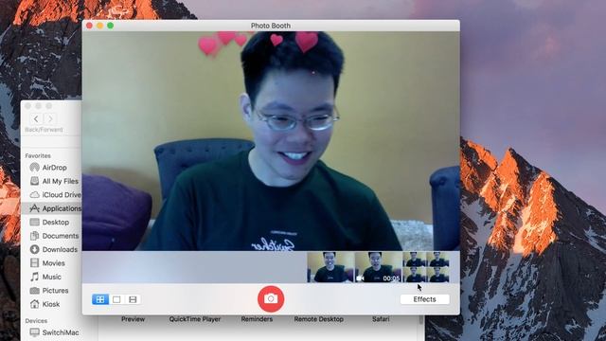Click the Applications icon in sidebar
Image resolution: width=606 pixels, height=341 pixels.
(x=34, y=208)
